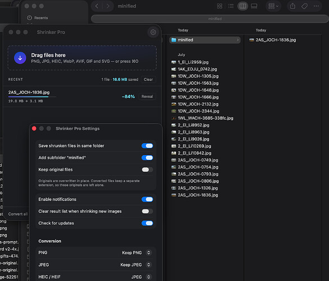Image resolution: width=329 pixels, height=281 pixels.
Task: Click the minified path bar
Action: coord(210,19)
